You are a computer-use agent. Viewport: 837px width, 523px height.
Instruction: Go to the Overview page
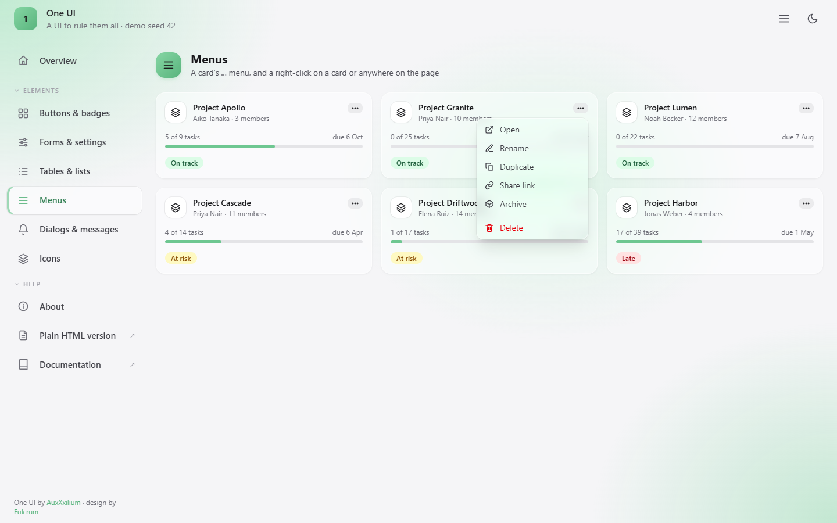pos(74,61)
